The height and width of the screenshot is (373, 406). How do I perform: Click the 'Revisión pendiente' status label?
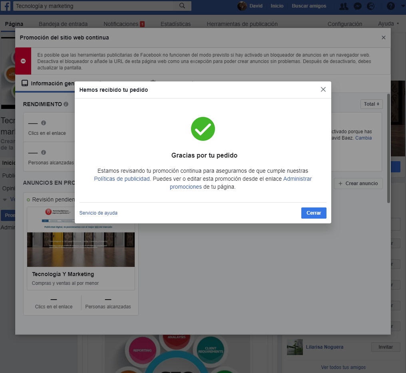click(x=53, y=199)
